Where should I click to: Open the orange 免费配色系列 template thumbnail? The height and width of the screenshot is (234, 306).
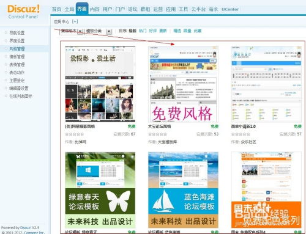tap(266, 190)
